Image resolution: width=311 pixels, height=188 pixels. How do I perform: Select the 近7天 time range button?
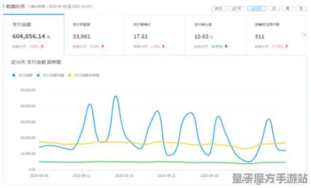tap(236, 8)
